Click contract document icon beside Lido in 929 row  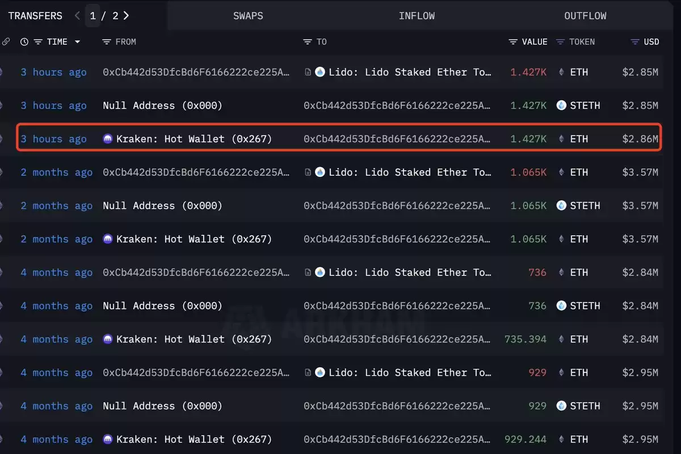coord(308,372)
